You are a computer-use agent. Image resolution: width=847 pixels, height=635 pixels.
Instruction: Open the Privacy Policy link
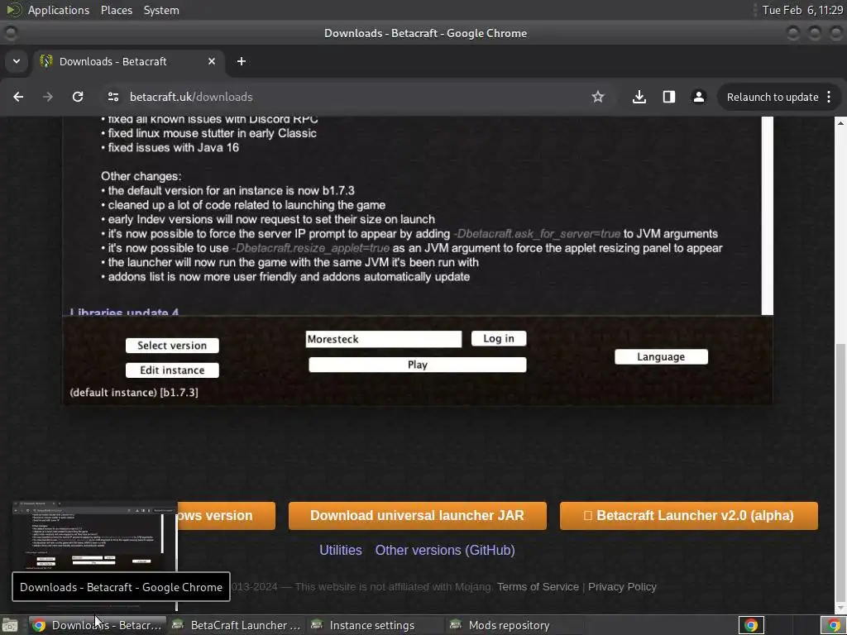622,587
